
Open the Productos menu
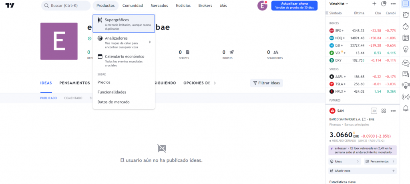click(x=105, y=6)
